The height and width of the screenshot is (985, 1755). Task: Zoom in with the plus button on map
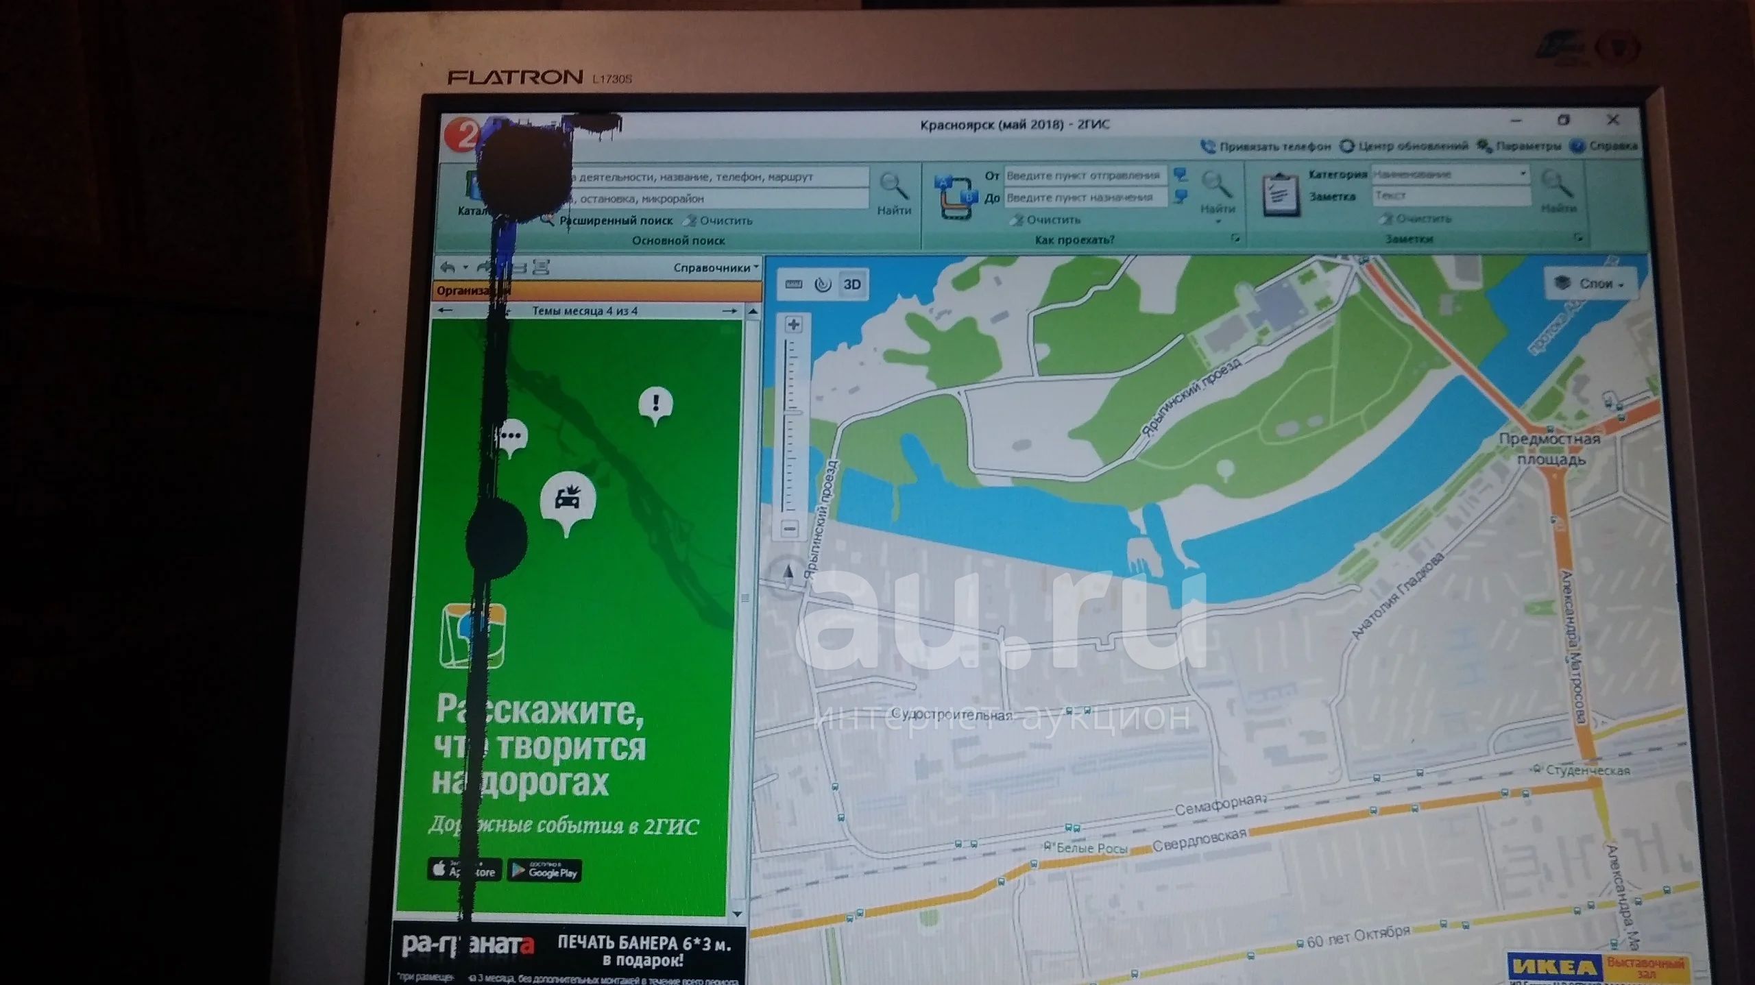click(793, 325)
